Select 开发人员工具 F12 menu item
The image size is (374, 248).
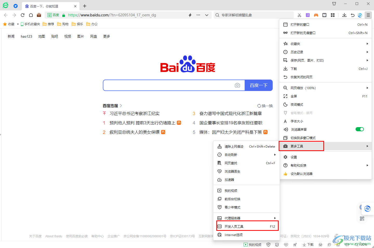click(x=246, y=226)
